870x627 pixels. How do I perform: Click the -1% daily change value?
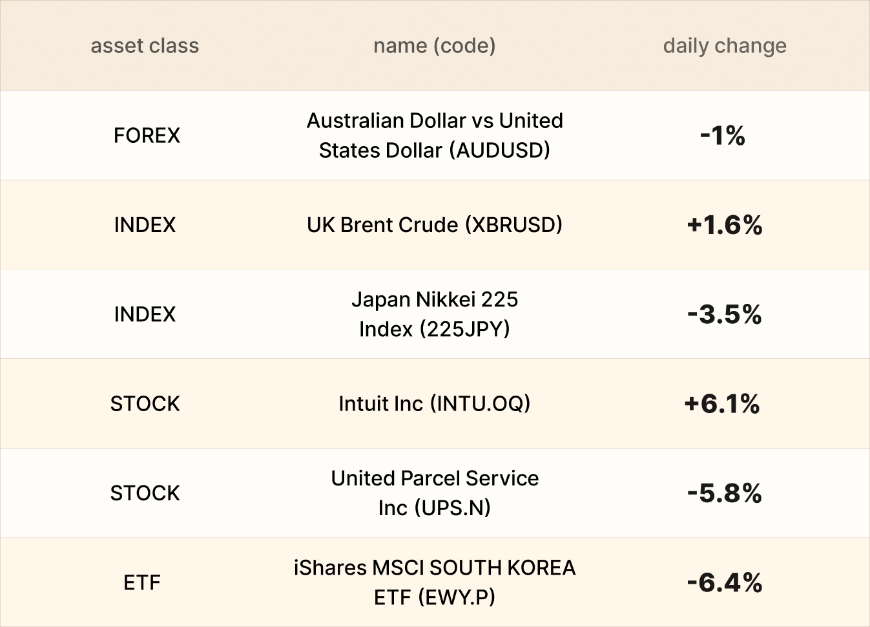click(723, 135)
